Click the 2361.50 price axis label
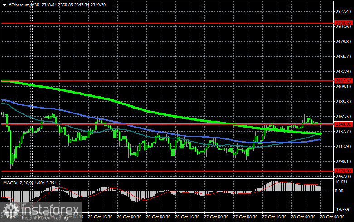This screenshot has height=222, width=354. tap(344, 116)
